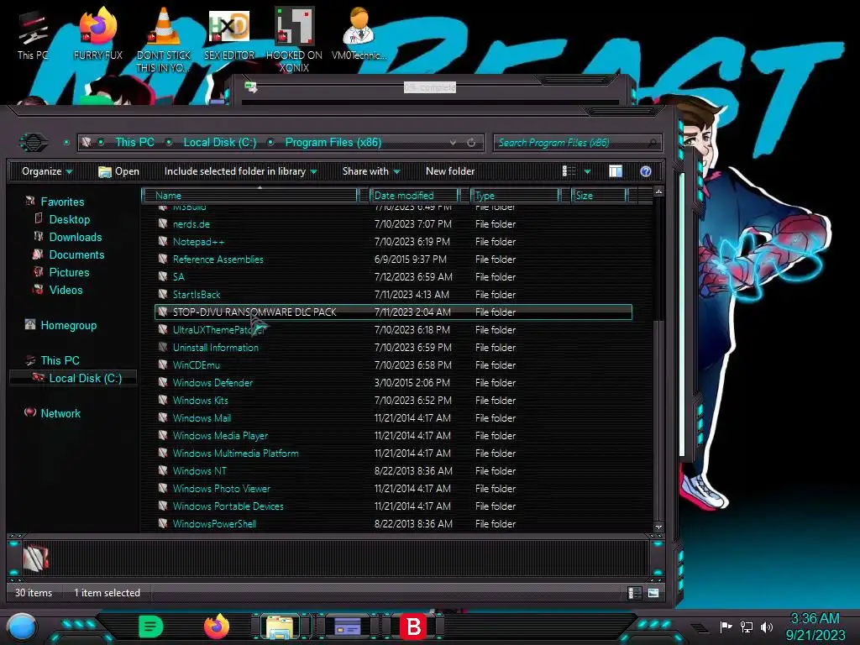Launch the FURRY FUX Firefox shortcut
860x645 pixels.
click(98, 34)
